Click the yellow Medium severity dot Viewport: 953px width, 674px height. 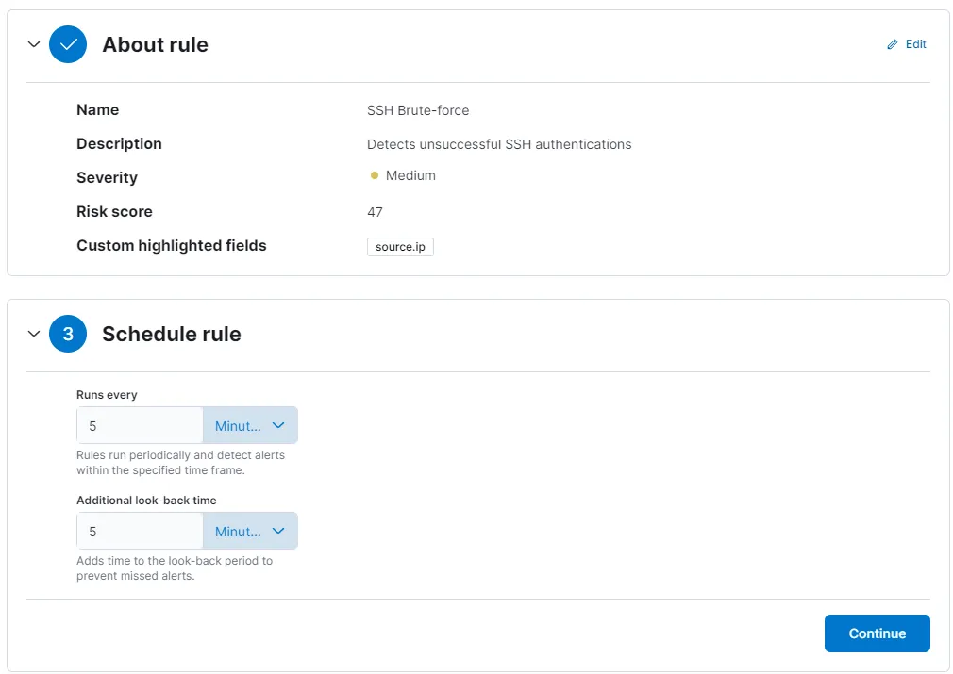click(375, 176)
